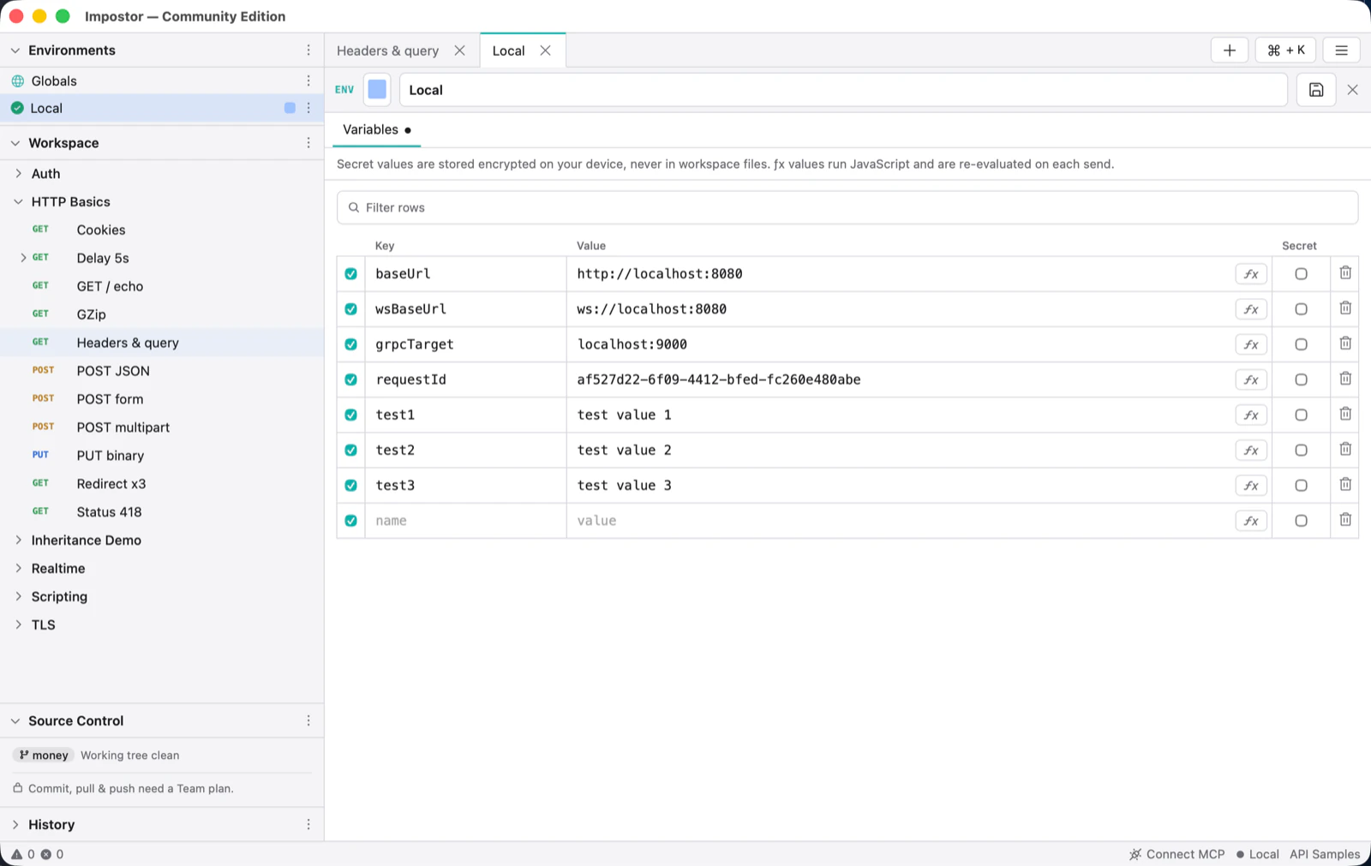The height and width of the screenshot is (866, 1371).
Task: Add a new tab with plus icon
Action: [x=1230, y=51]
